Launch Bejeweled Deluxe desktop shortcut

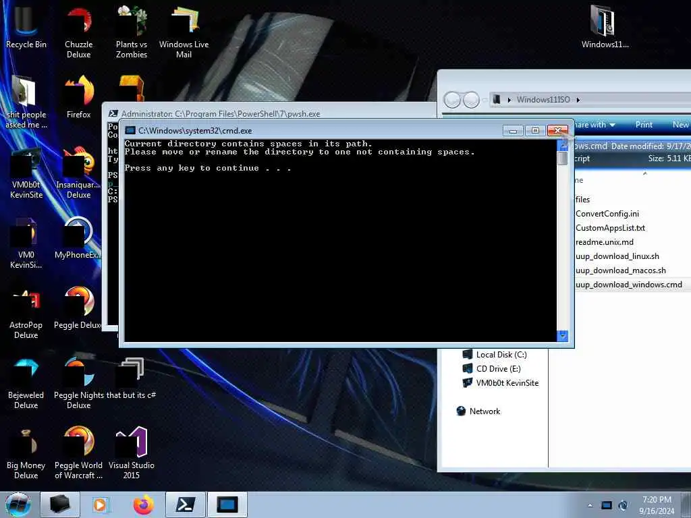[26, 383]
